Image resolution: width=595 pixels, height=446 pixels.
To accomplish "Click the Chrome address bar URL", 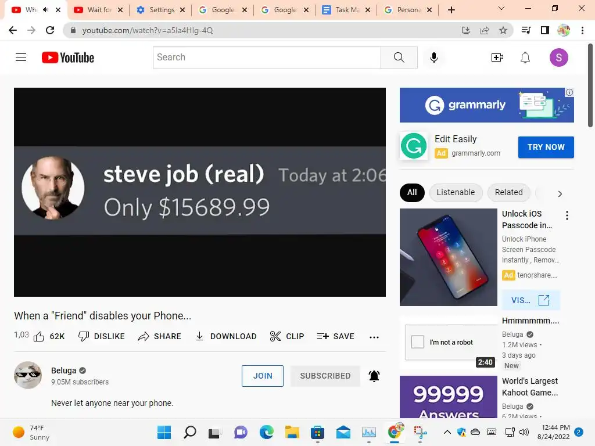I will pos(148,30).
